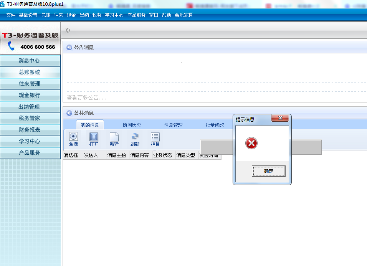The width and height of the screenshot is (367, 266).
Task: Click the 消息内容 column header
Action: [x=141, y=155]
